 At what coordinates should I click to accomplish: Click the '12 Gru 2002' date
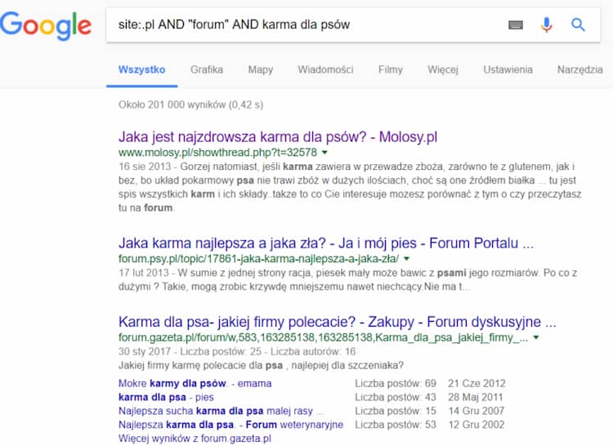tap(477, 425)
